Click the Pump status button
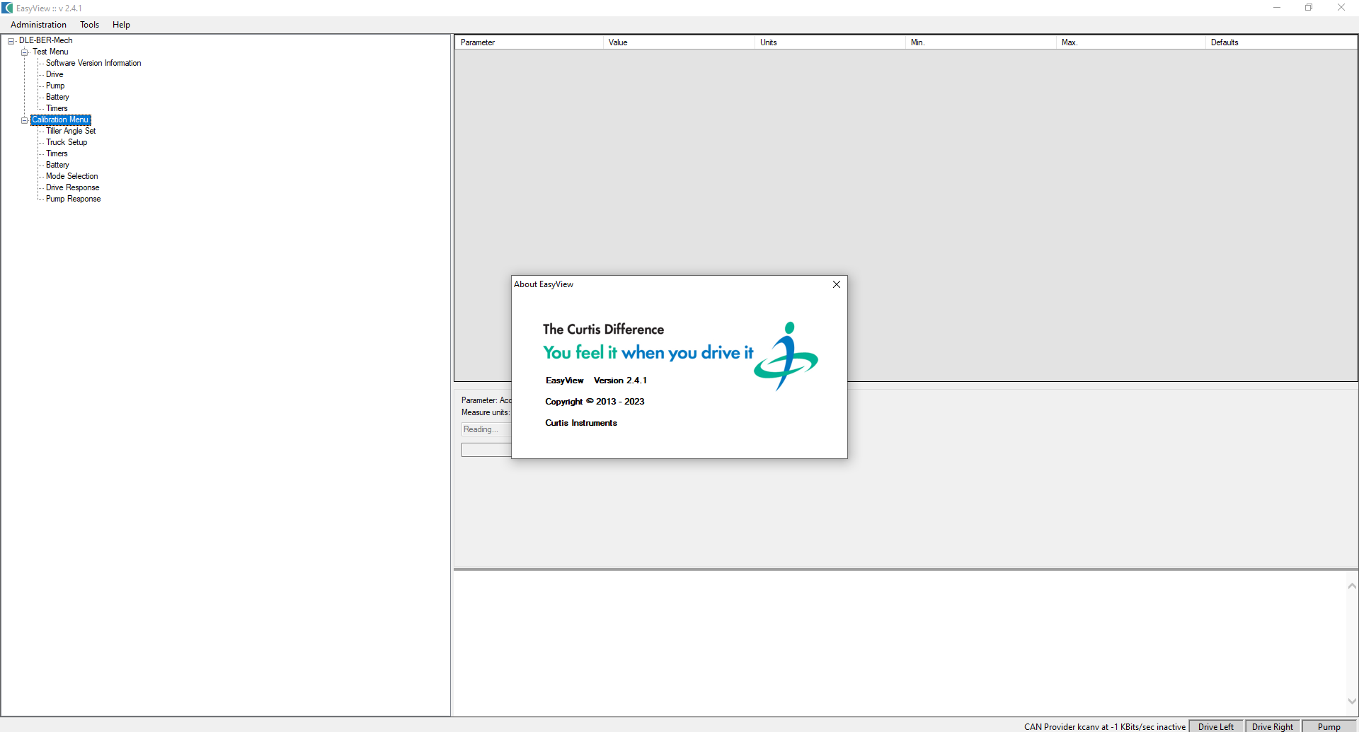 pyautogui.click(x=1328, y=726)
